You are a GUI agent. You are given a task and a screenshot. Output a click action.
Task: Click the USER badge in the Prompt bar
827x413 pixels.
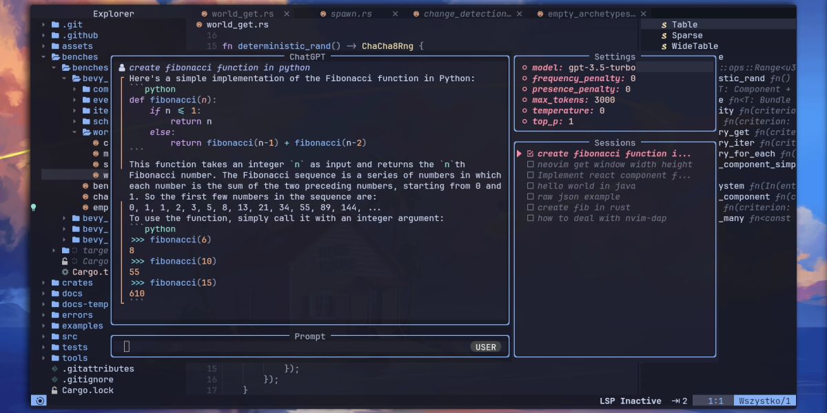tap(485, 347)
